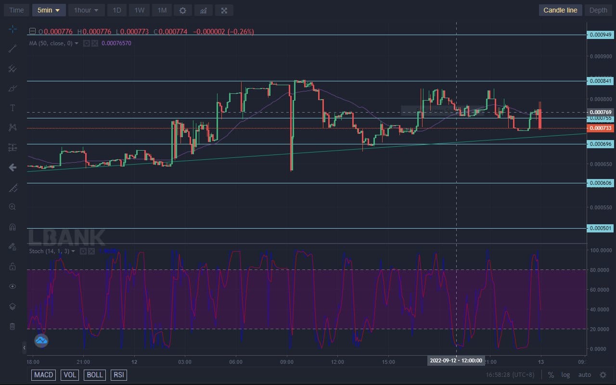Click the 0.000841 price level label

click(600, 81)
